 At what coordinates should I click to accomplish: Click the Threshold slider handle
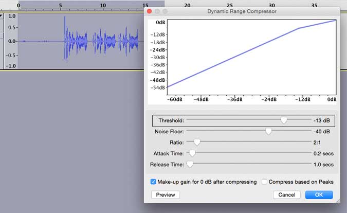click(x=284, y=120)
